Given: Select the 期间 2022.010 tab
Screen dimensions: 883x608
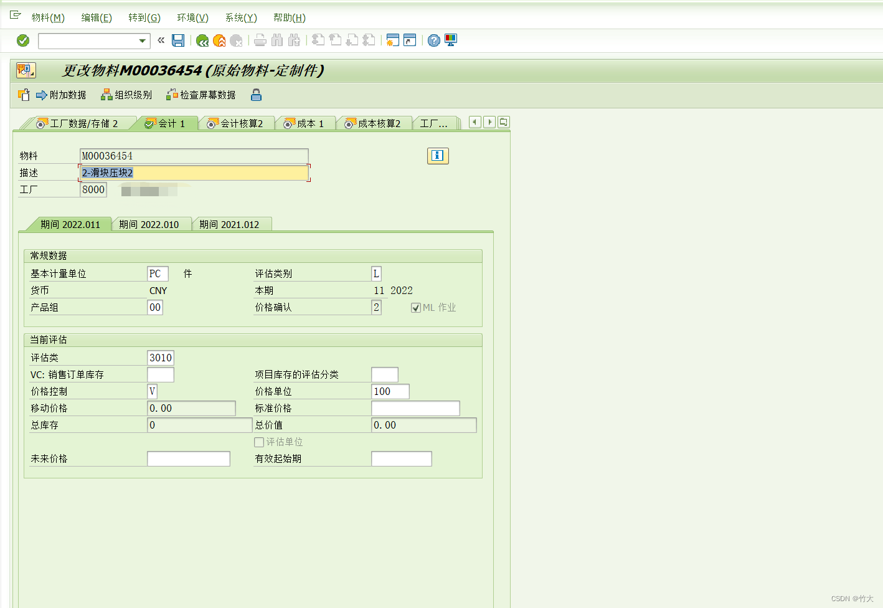Looking at the screenshot, I should pyautogui.click(x=151, y=224).
